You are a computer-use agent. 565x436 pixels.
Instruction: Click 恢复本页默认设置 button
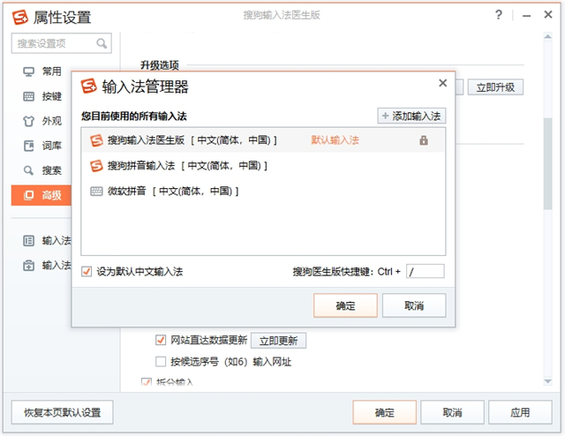coord(63,412)
